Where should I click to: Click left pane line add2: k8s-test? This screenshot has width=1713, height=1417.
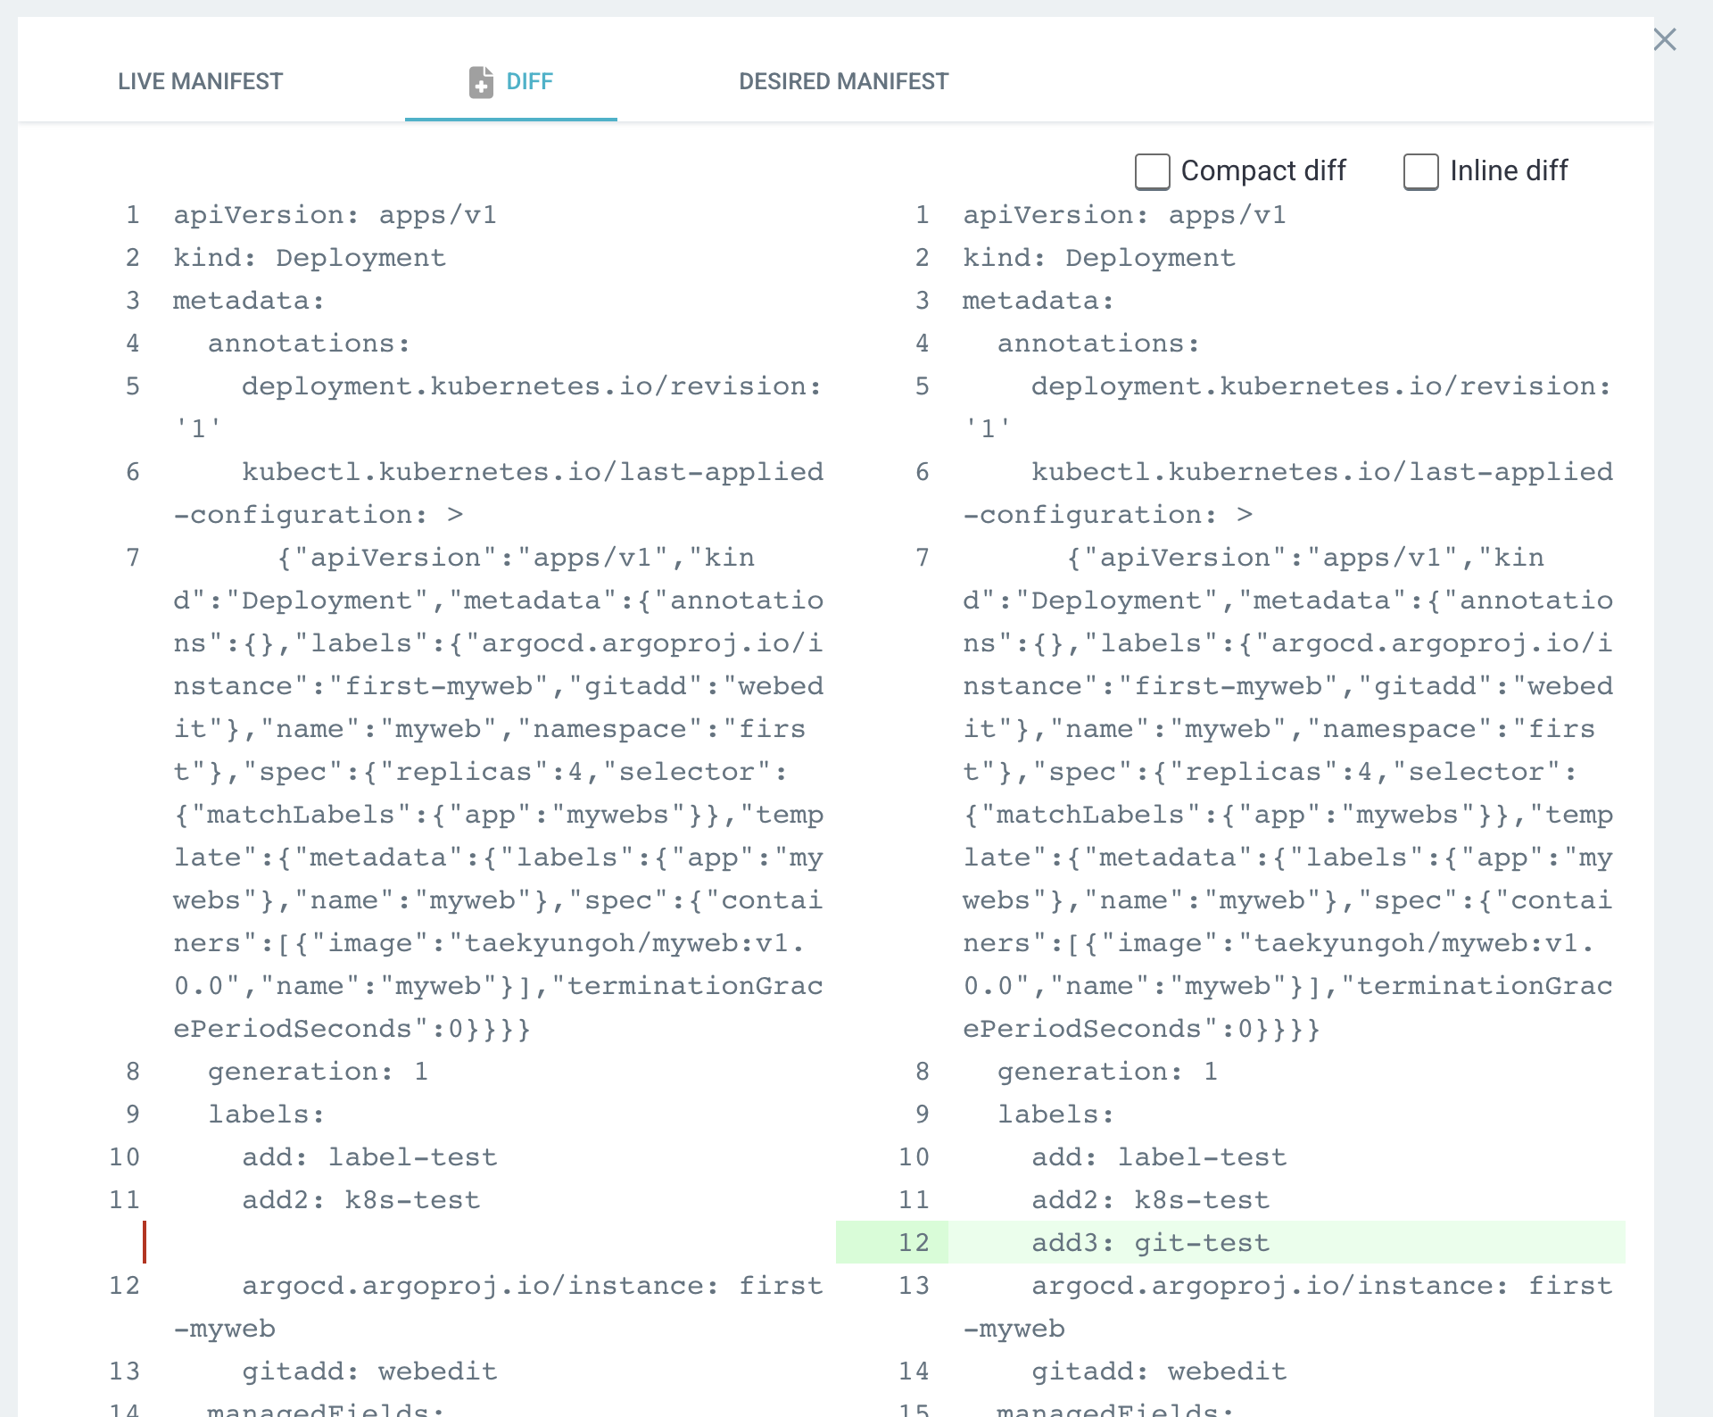(x=360, y=1200)
